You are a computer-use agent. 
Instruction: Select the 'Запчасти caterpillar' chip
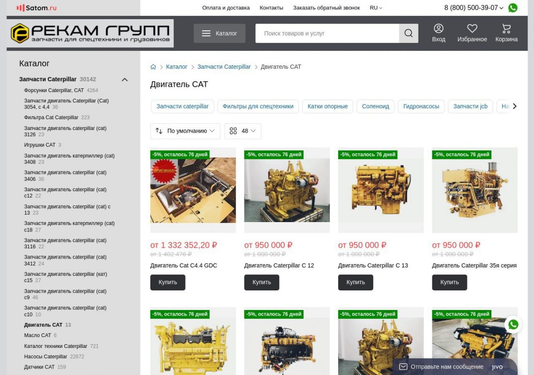(182, 107)
